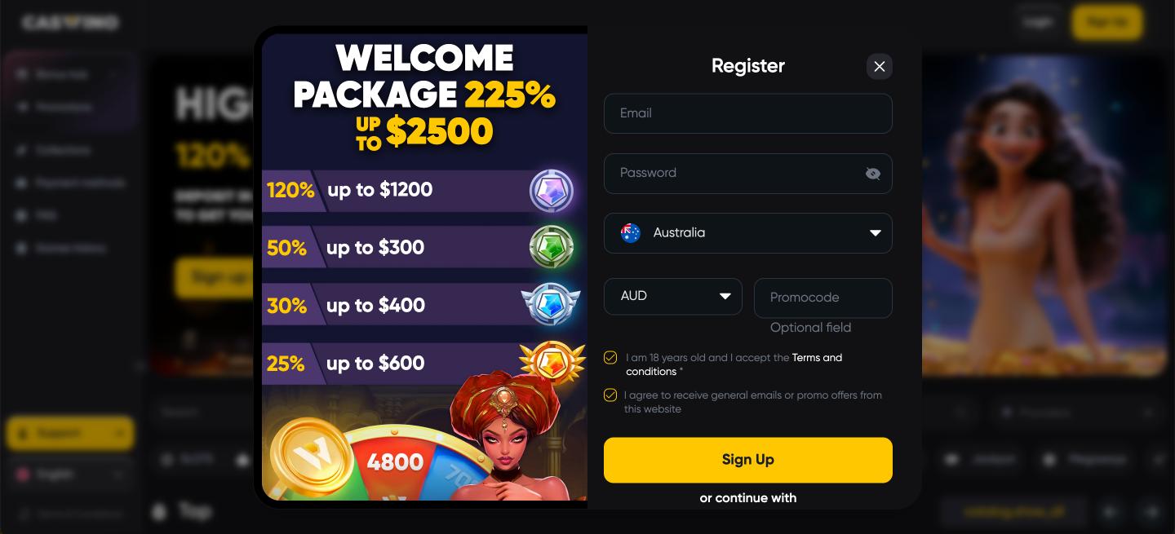Click the blue winged gem 30% icon

pos(551,305)
